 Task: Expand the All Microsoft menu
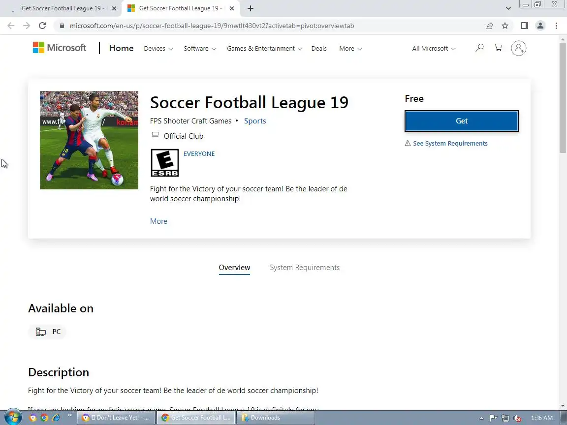(x=434, y=48)
